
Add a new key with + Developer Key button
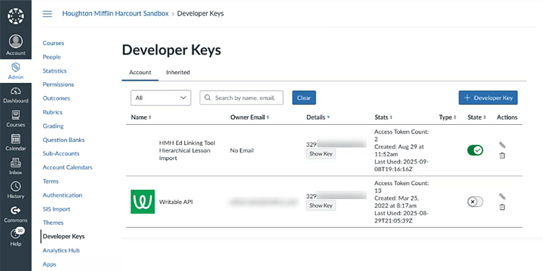(x=488, y=98)
